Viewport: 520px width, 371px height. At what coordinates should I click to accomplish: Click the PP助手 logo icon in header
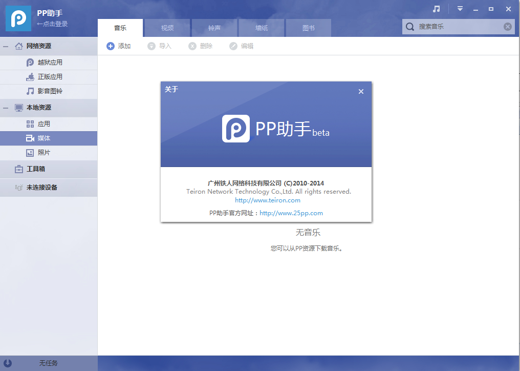click(18, 18)
